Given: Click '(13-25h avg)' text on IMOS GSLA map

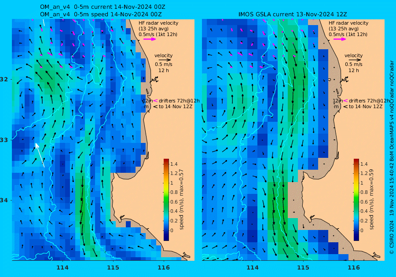Looking at the screenshot, I should [x=344, y=29].
